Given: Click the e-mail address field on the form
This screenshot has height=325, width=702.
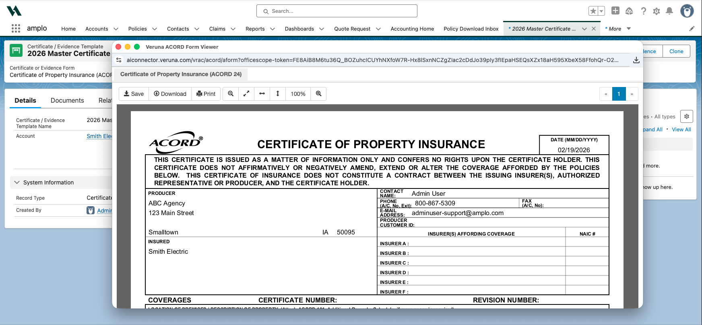Looking at the screenshot, I should click(509, 213).
